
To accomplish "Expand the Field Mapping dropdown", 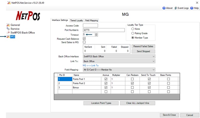I will [153, 70].
